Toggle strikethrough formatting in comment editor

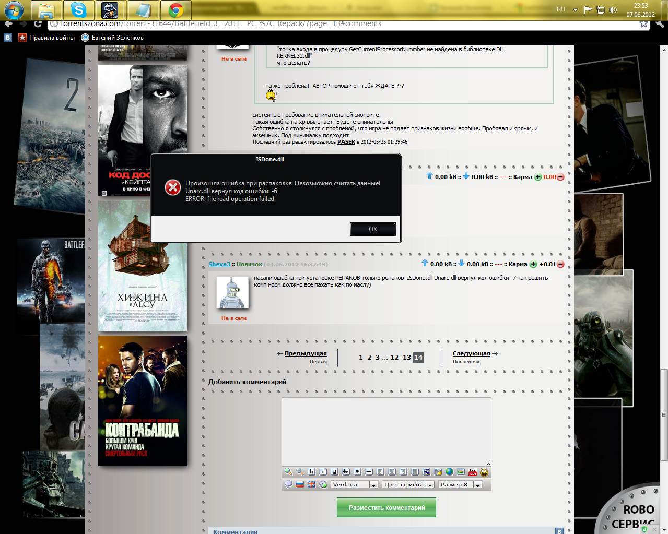click(346, 472)
